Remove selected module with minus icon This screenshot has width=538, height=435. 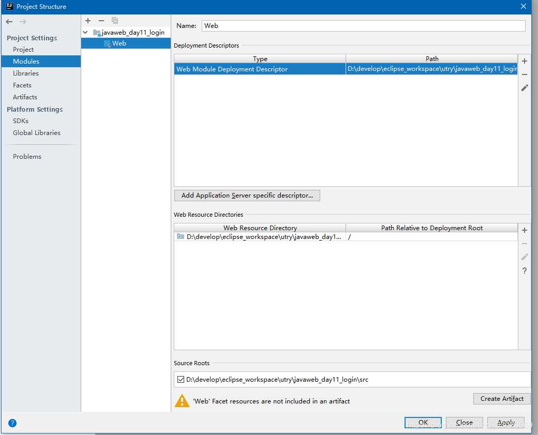(101, 21)
